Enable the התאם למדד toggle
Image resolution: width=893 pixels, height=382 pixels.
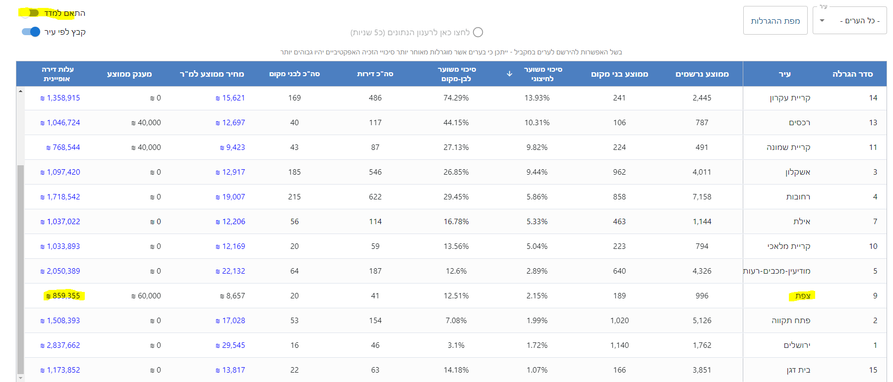point(30,13)
